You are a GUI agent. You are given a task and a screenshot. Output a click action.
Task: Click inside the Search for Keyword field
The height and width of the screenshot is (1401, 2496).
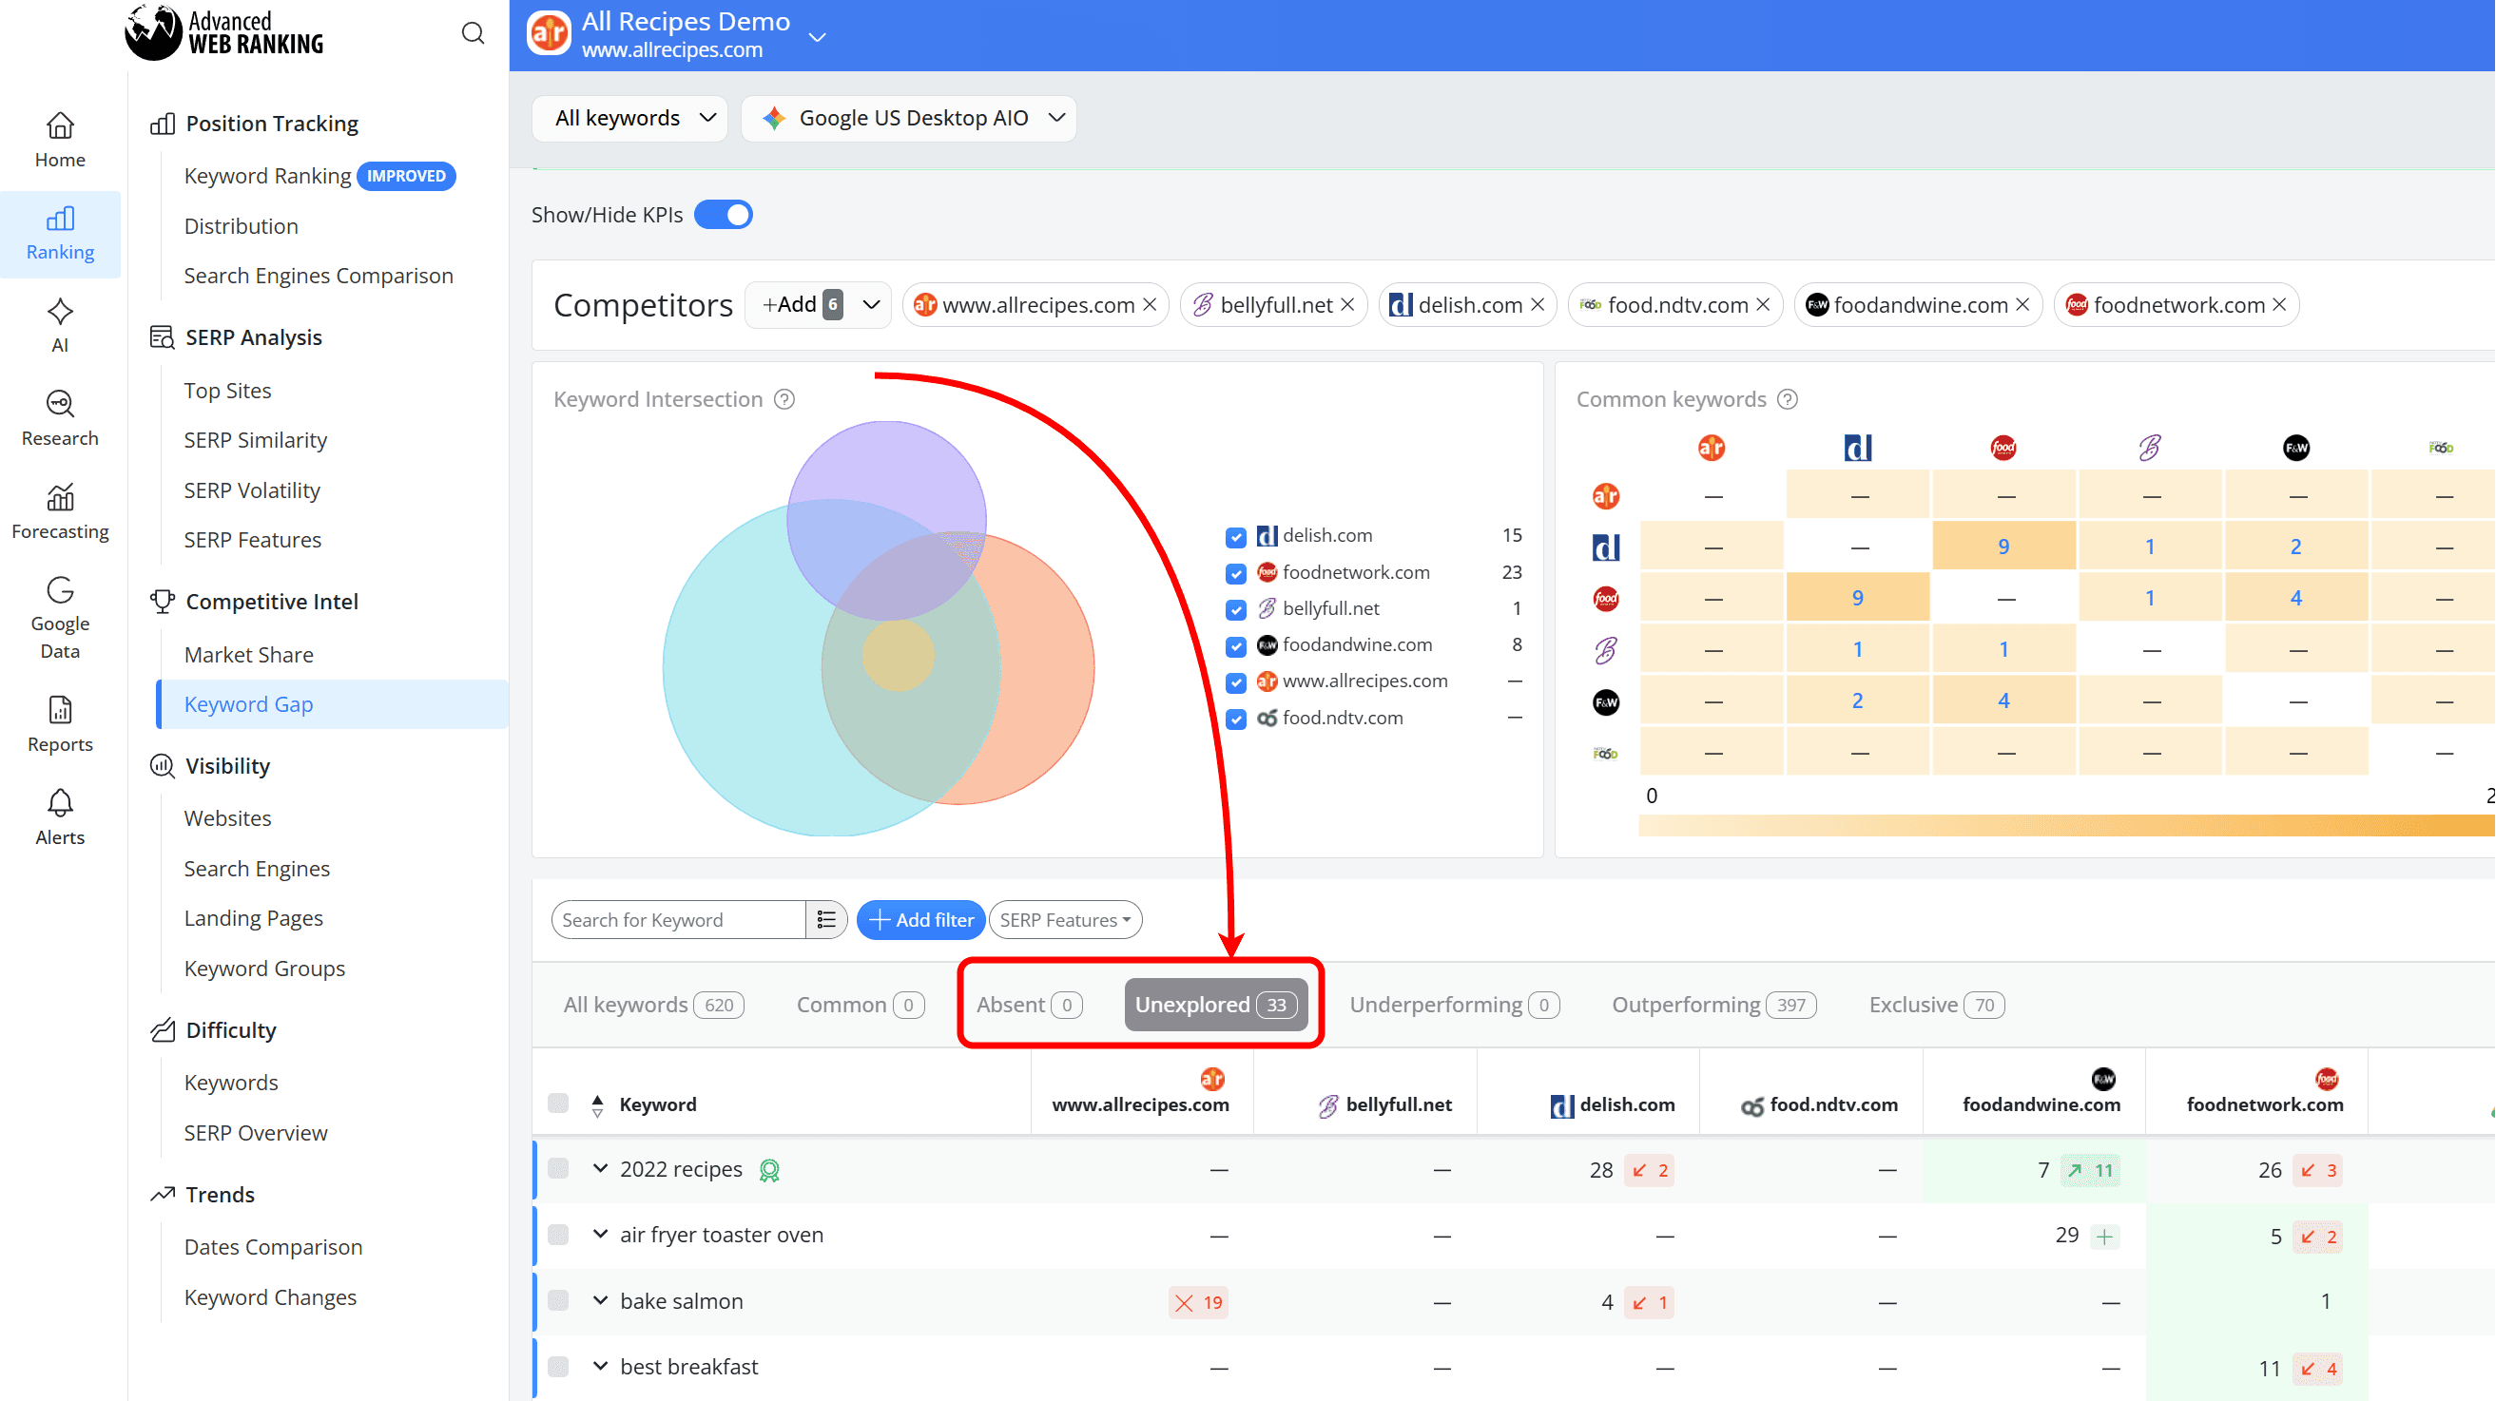tap(678, 919)
